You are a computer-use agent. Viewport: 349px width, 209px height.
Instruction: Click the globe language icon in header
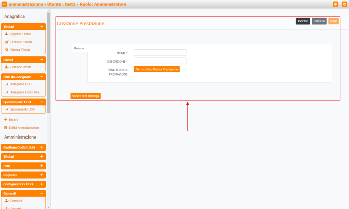[x=335, y=4]
